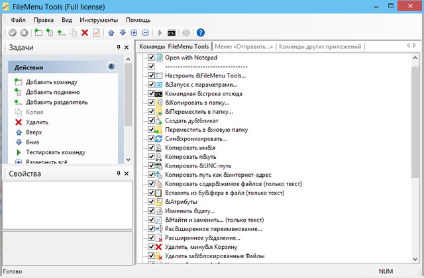
Task: Click the expand all plus toolbar icon
Action: pyautogui.click(x=134, y=32)
